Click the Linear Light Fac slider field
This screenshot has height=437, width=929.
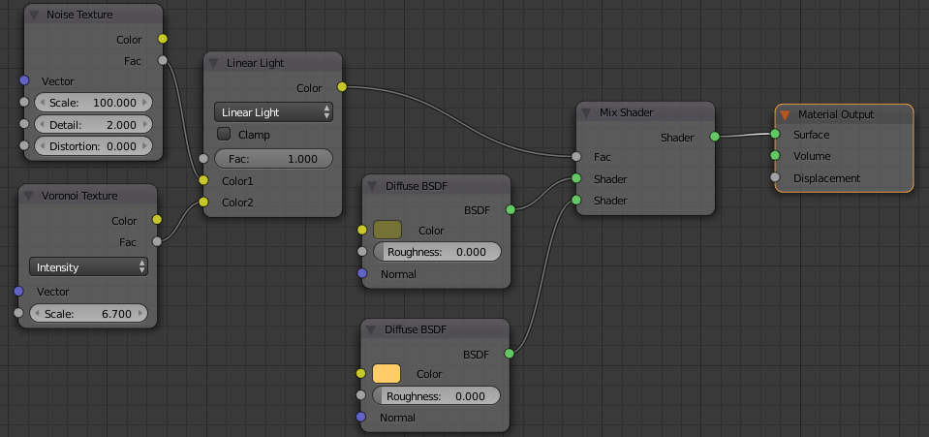[273, 159]
